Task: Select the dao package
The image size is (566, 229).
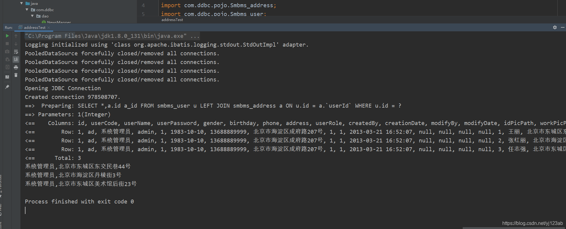Action: (x=42, y=16)
